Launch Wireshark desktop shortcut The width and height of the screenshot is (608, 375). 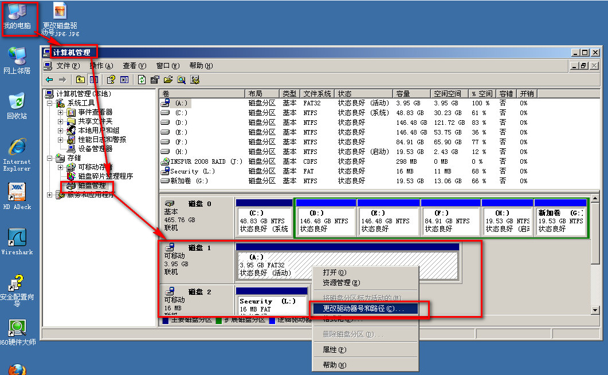[17, 242]
